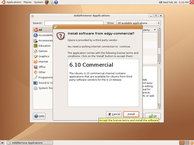
Task: Select the All category icon
Action: point(36,30)
